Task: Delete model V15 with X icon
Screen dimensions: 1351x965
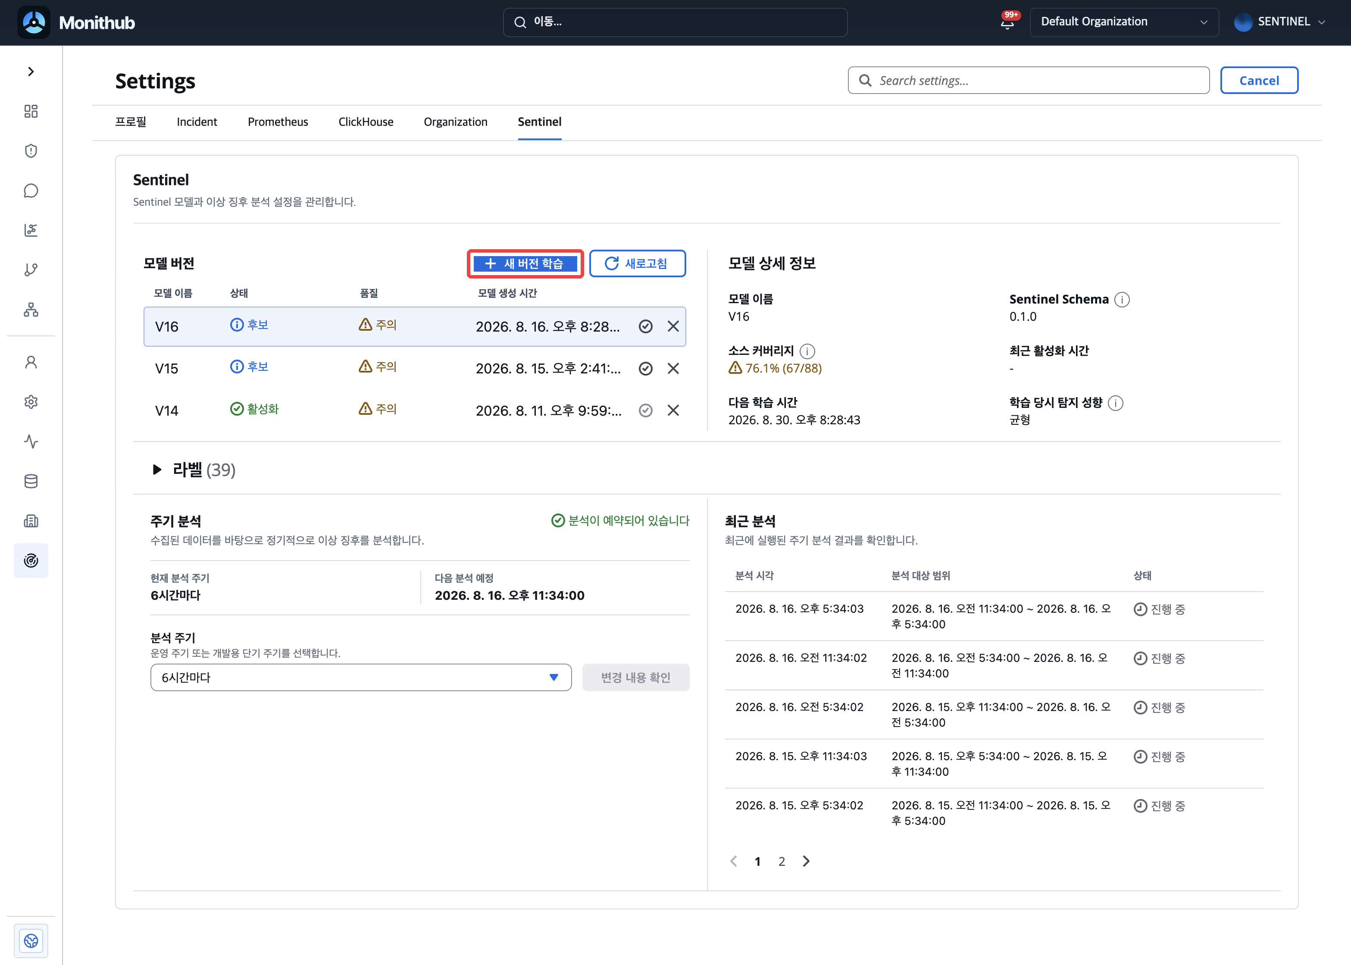Action: pos(673,368)
